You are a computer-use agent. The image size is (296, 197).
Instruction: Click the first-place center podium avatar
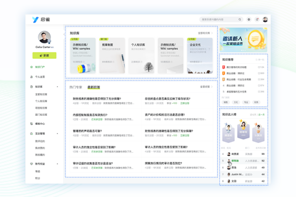coord(244,124)
